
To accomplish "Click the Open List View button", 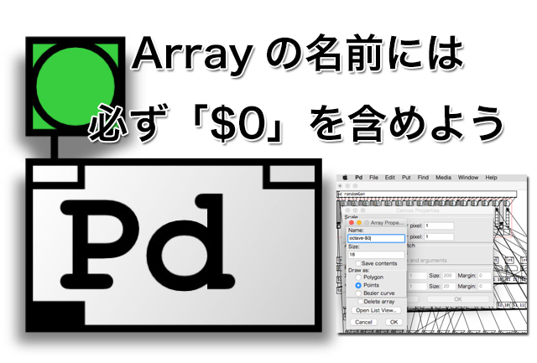I will 376,310.
